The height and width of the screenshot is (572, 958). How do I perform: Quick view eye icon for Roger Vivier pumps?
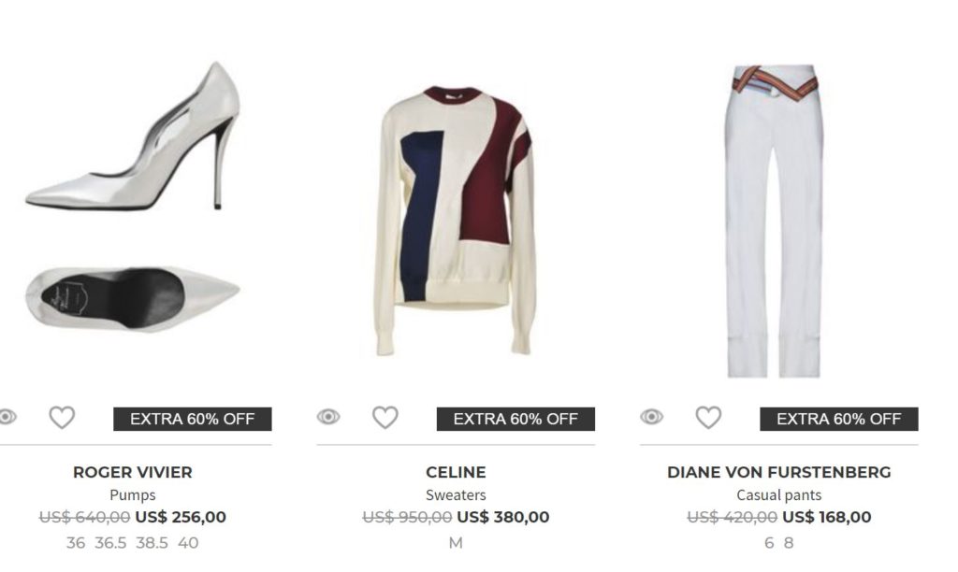(x=7, y=417)
